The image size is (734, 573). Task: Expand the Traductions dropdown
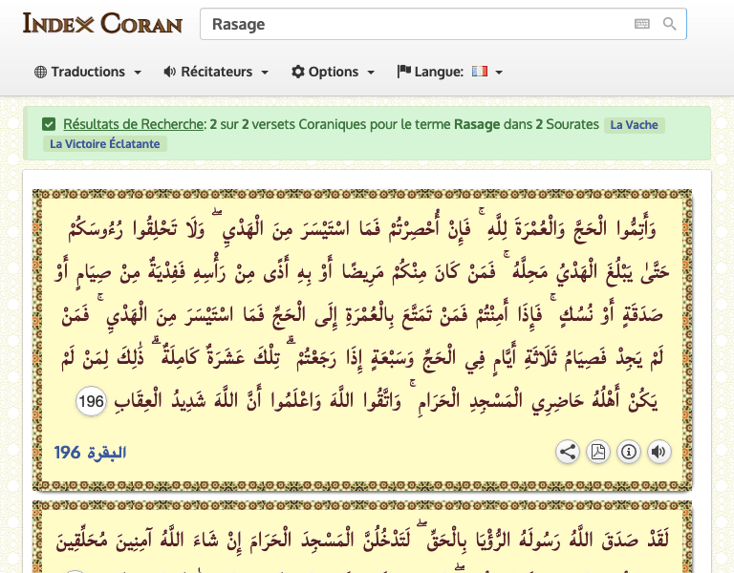pyautogui.click(x=88, y=72)
